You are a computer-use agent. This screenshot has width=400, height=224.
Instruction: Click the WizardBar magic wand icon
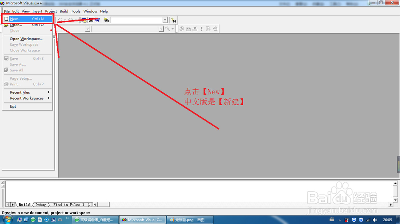click(167, 29)
